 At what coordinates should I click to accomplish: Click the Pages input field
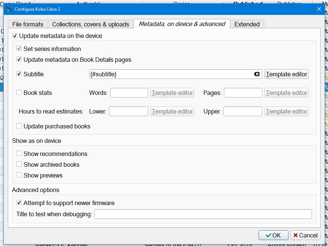click(243, 93)
